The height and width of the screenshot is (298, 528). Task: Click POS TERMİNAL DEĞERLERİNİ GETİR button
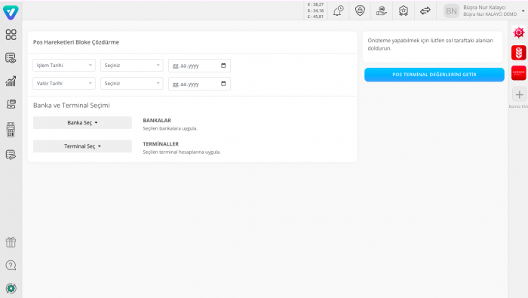434,75
